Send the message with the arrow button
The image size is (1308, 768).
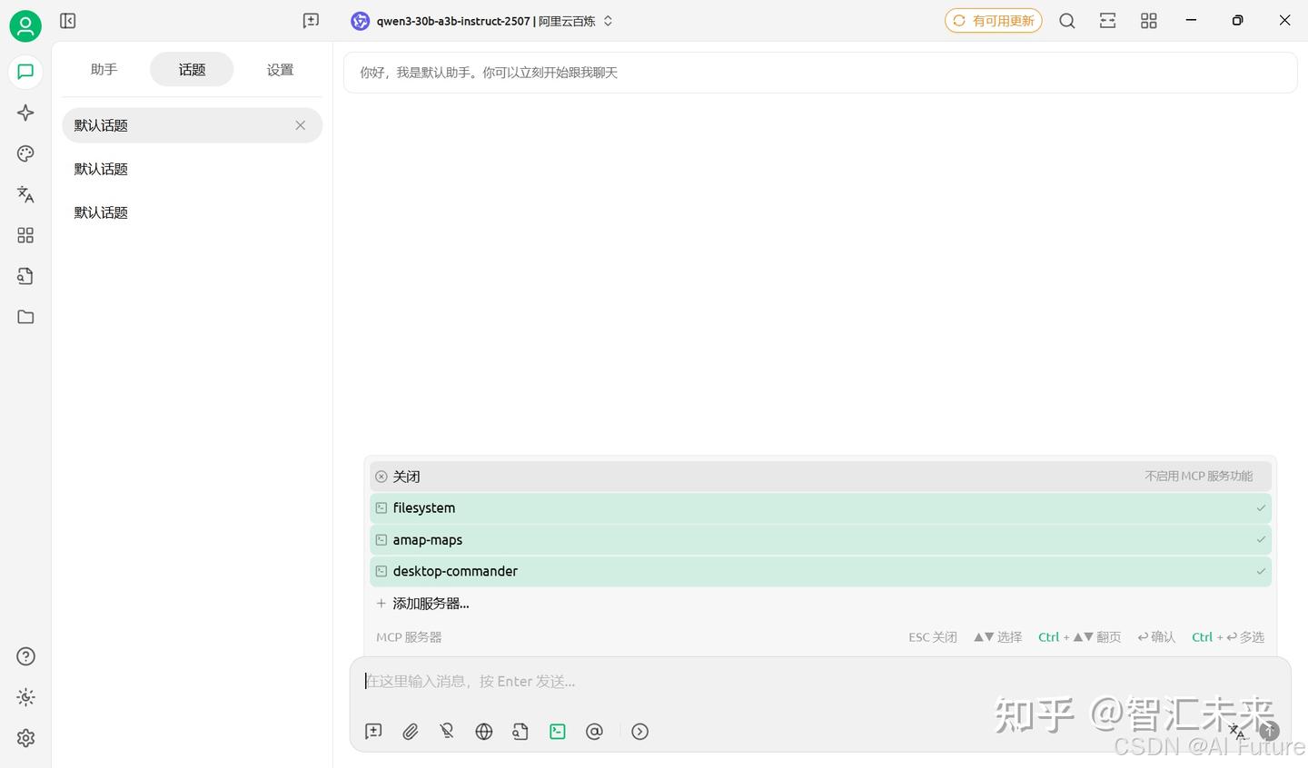[x=1270, y=731]
